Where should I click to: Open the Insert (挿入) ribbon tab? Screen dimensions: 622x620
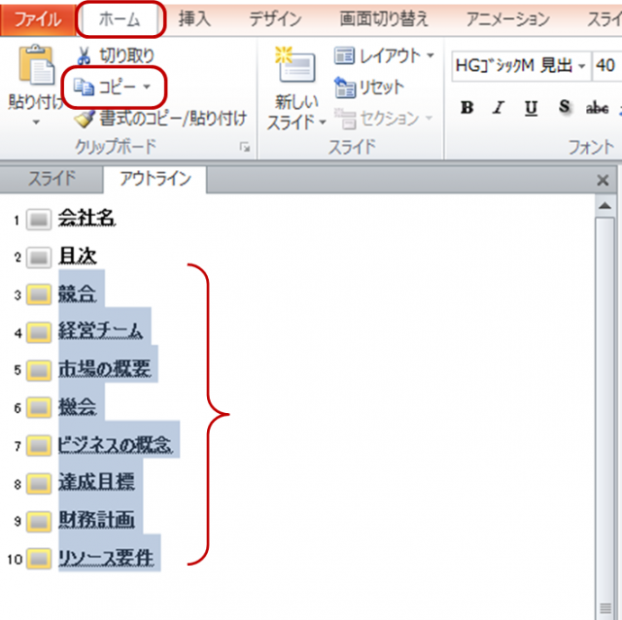point(194,18)
